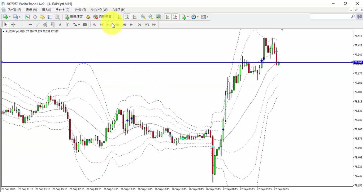The width and height of the screenshot is (363, 192).
Task: Switch chart to bar chart style
Action: (x=119, y=17)
